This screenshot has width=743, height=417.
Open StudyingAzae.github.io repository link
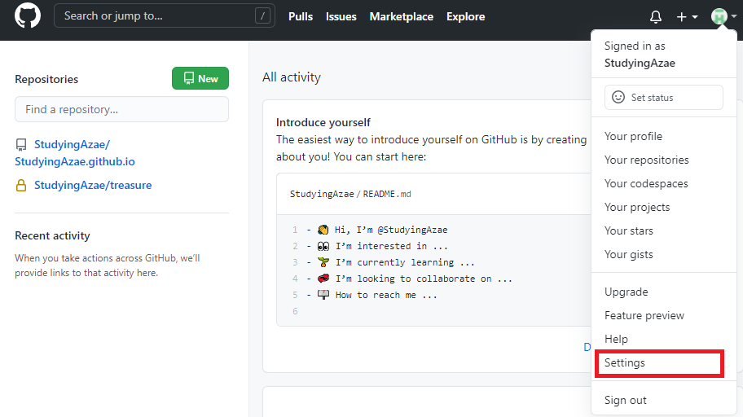[74, 152]
